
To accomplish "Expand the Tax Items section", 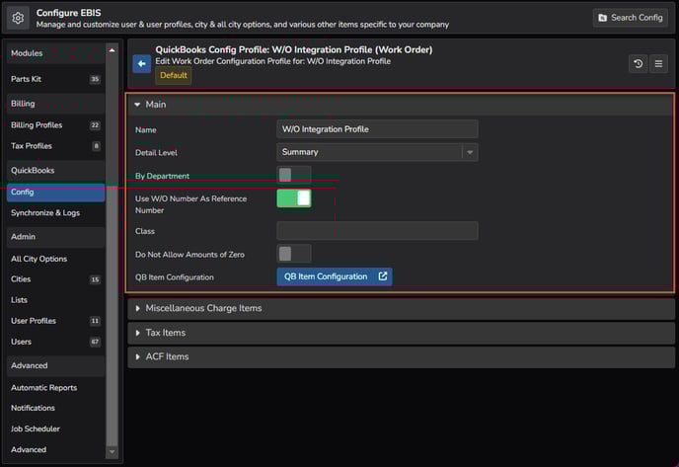I will [401, 333].
